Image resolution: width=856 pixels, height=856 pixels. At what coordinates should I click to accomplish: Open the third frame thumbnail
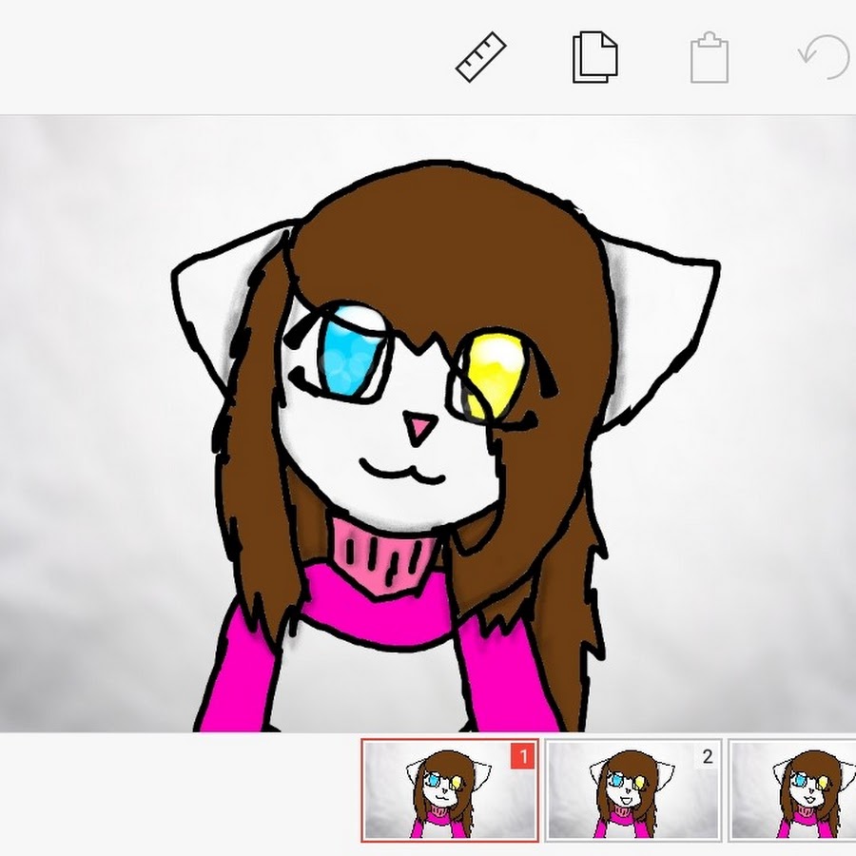[x=793, y=790]
